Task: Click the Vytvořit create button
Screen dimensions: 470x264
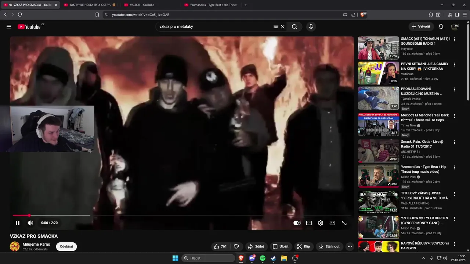Action: (x=421, y=27)
